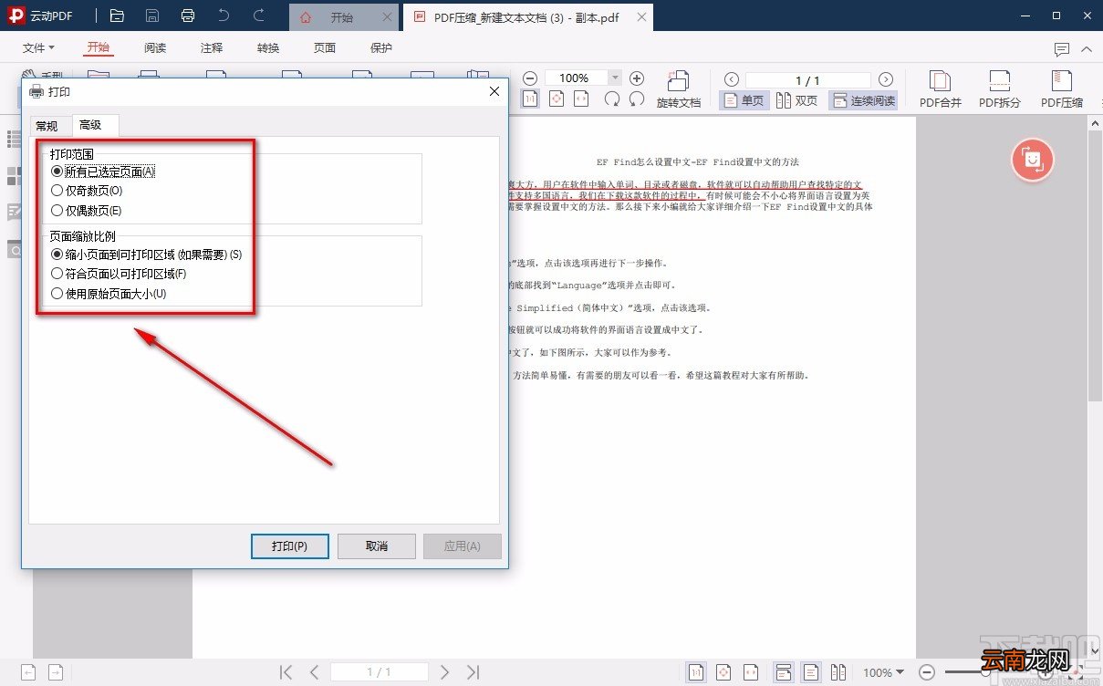The width and height of the screenshot is (1103, 686).
Task: Select 缩小页面到可打印区域 (如果需要) option
Action: [x=147, y=255]
